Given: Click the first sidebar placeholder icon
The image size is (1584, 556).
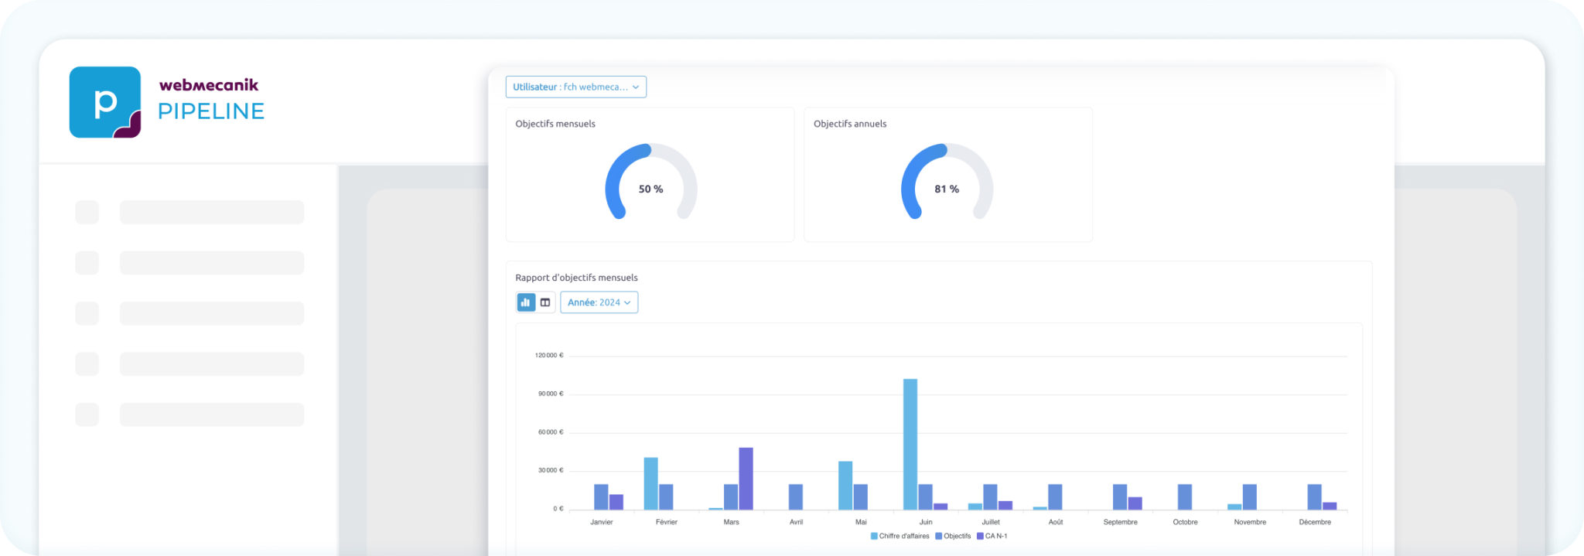Looking at the screenshot, I should (87, 213).
